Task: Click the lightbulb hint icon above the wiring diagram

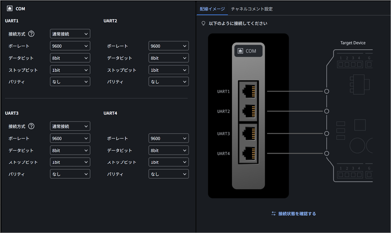Action: 203,23
